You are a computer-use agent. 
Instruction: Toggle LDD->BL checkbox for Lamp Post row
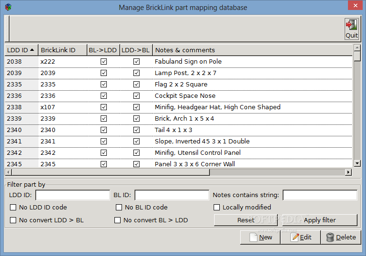(x=137, y=73)
